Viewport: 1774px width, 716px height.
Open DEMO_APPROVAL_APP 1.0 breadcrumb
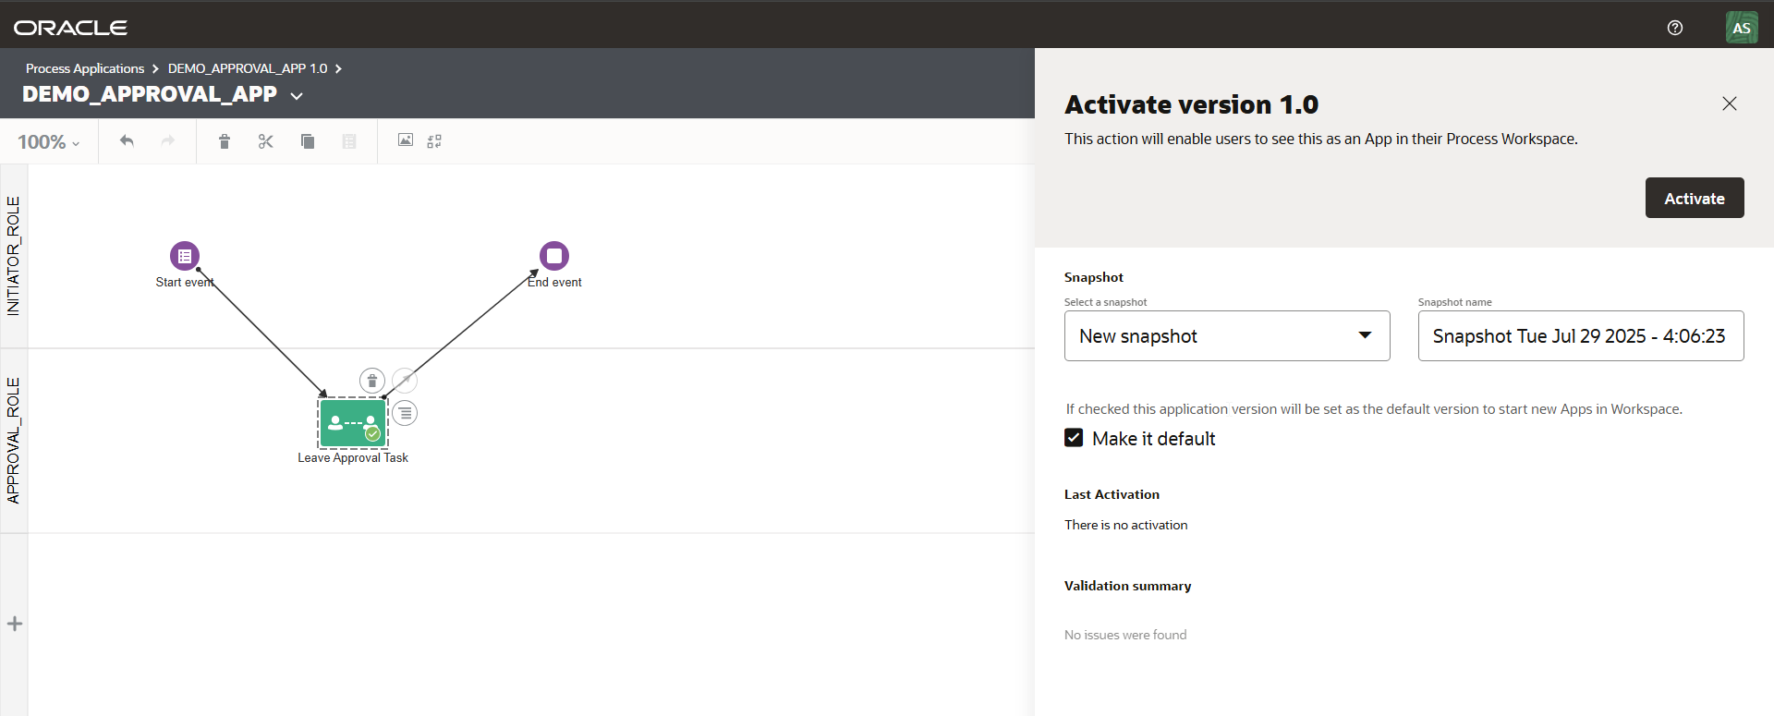[x=248, y=68]
